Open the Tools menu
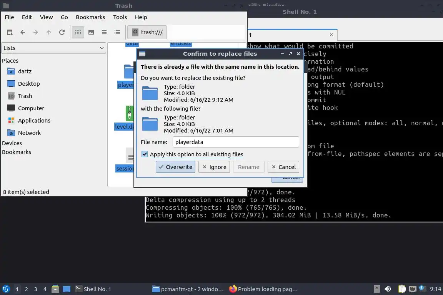The image size is (443, 295). (120, 17)
